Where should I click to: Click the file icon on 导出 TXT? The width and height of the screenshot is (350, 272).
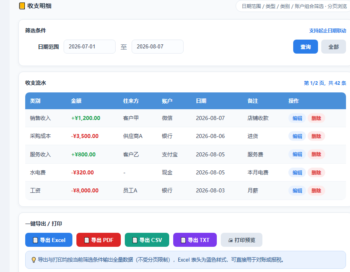tap(183, 240)
